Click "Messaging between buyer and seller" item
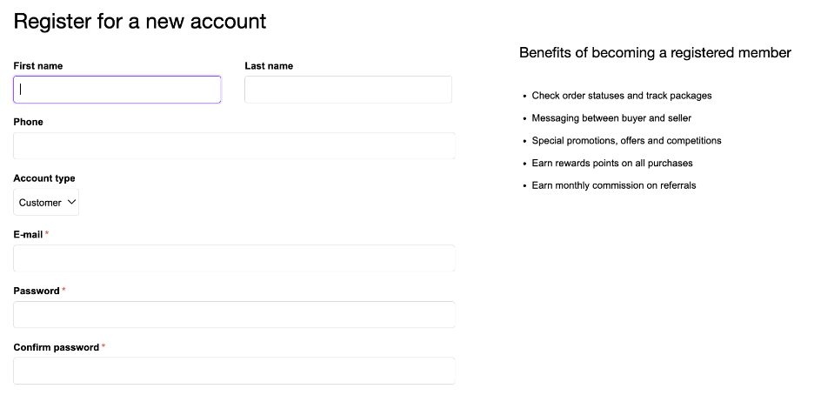The image size is (814, 402). pyautogui.click(x=611, y=118)
